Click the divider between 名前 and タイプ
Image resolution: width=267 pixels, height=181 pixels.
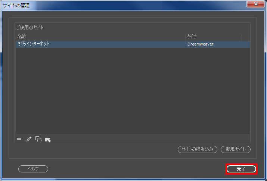coord(185,37)
